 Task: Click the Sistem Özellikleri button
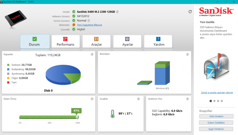pyautogui.click(x=216, y=123)
